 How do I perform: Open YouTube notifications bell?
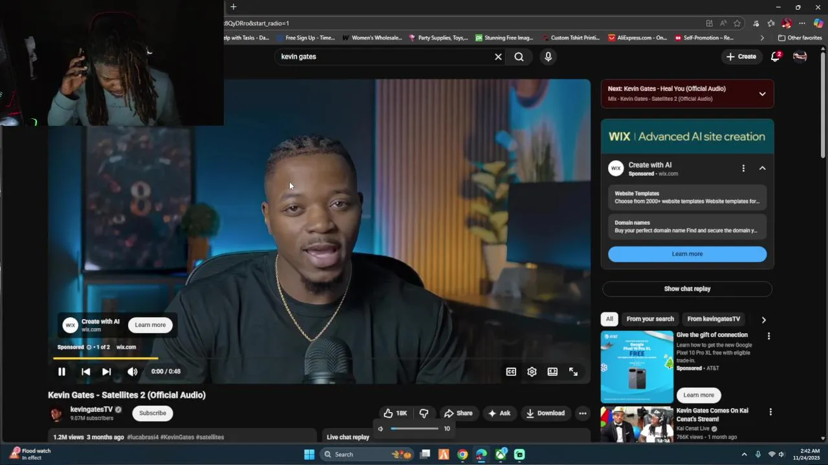tap(775, 57)
